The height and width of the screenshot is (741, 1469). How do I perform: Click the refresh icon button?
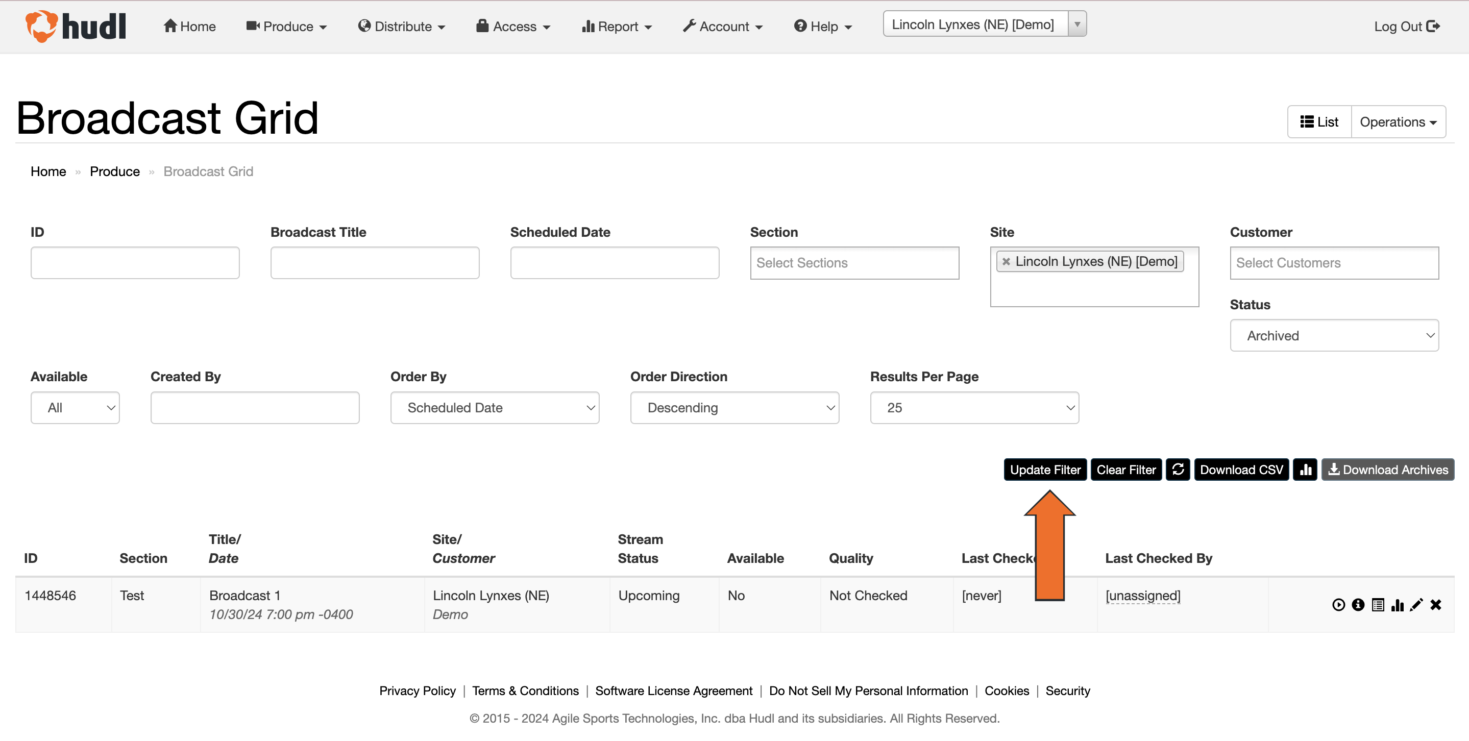1178,470
